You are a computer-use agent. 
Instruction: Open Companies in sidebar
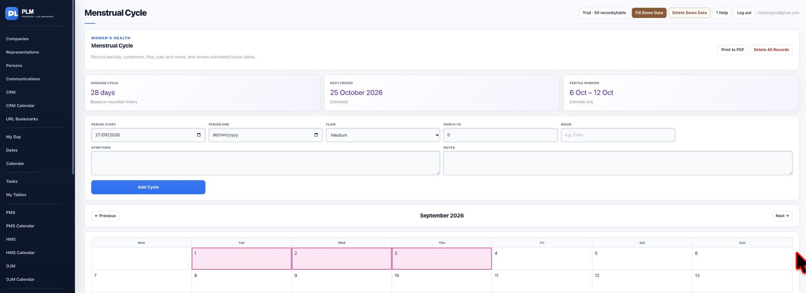(17, 39)
